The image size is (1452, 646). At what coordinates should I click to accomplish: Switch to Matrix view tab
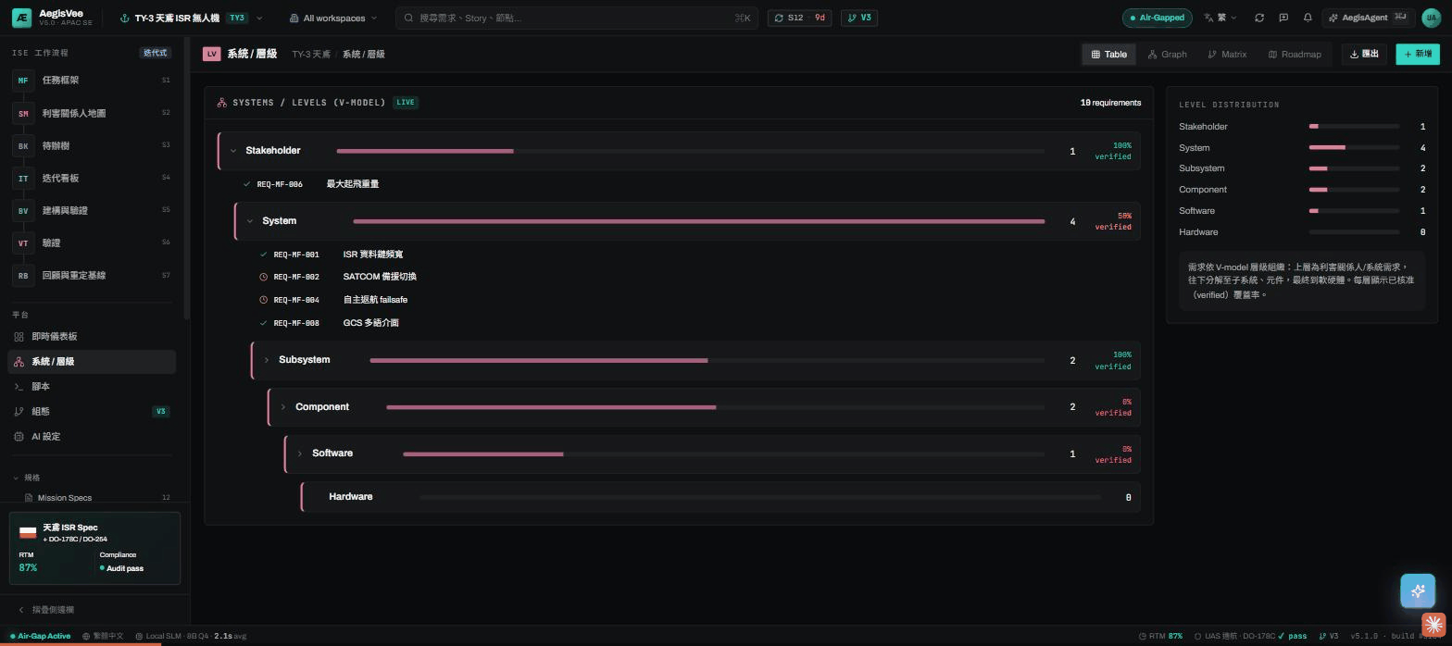1228,55
